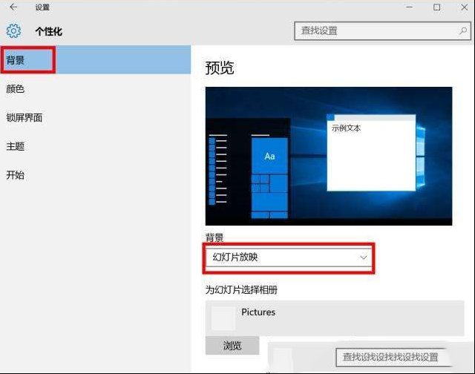This screenshot has width=475, height=374.
Task: Switch to 锁屏界面 section
Action: [24, 118]
